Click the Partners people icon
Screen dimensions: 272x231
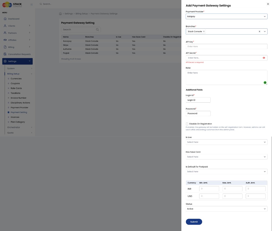tap(5, 33)
